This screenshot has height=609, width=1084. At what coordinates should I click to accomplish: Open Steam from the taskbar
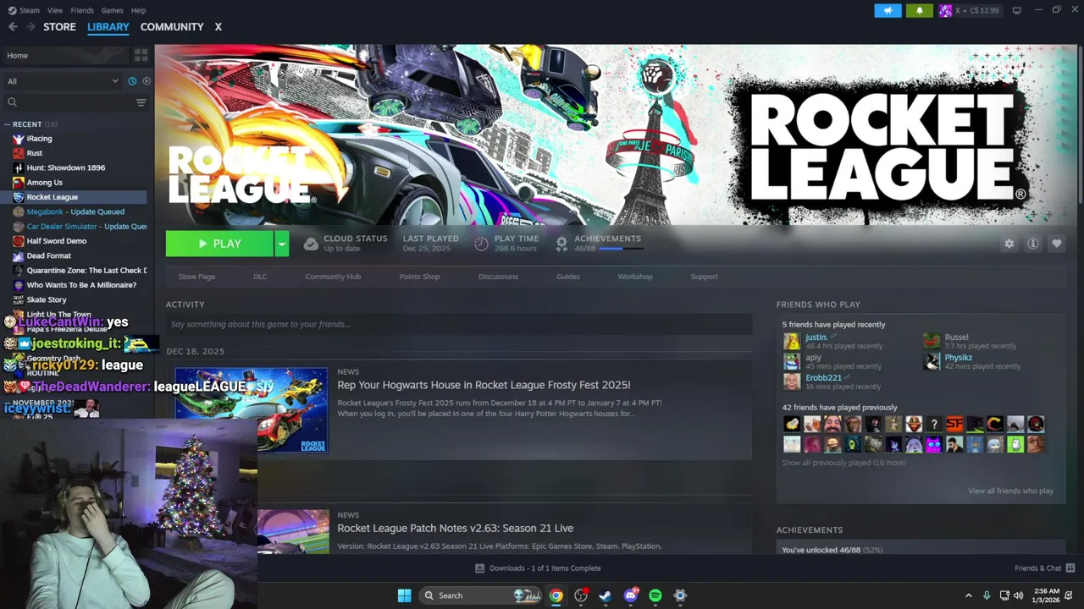pos(606,595)
